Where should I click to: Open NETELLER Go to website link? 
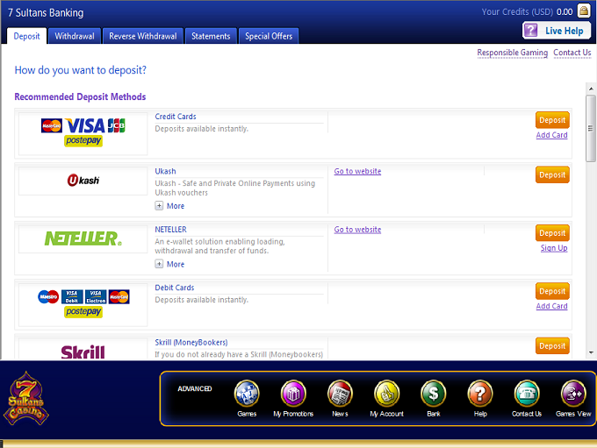pos(357,230)
